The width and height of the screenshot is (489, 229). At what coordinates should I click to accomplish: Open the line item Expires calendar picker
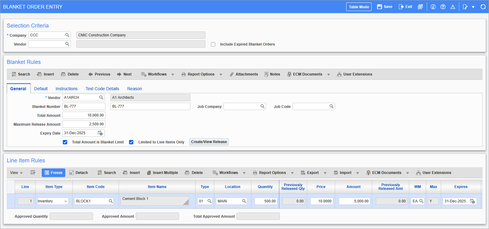point(472,201)
